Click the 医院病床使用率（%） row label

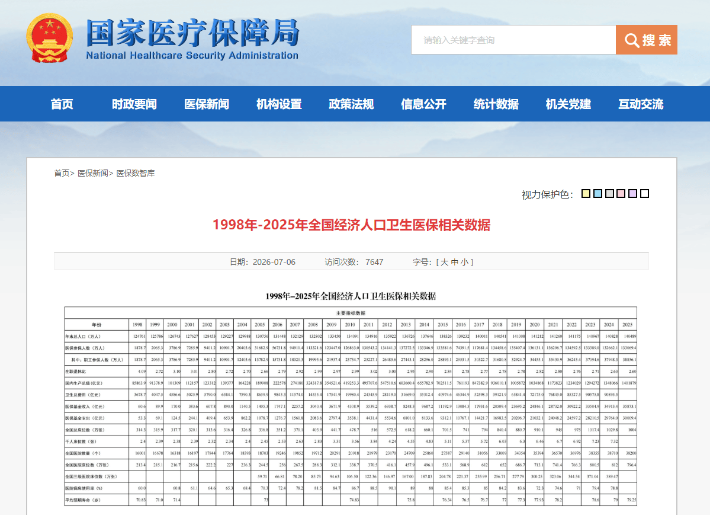83,488
